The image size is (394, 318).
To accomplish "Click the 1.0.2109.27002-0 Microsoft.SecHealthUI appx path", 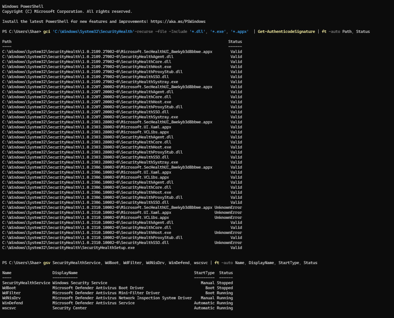I will (x=107, y=52).
